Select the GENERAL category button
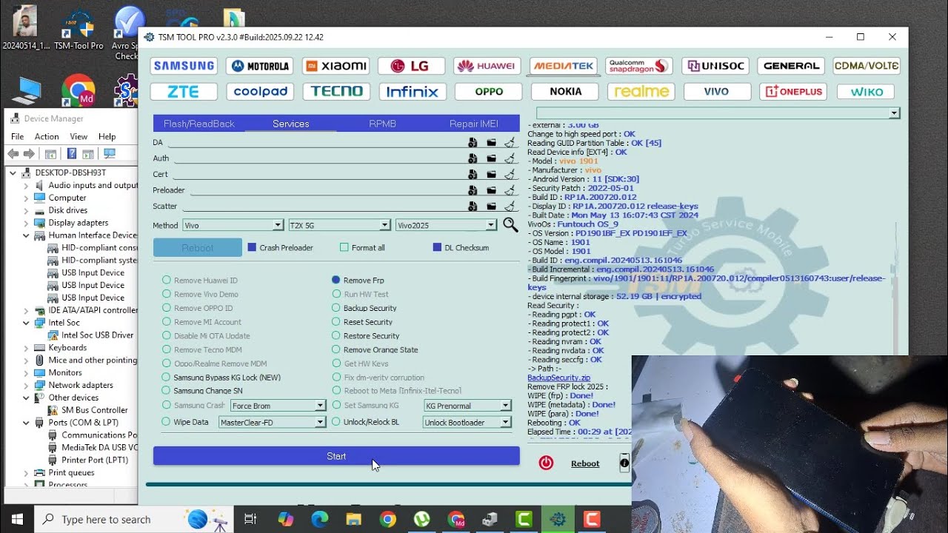The width and height of the screenshot is (948, 533). [791, 66]
